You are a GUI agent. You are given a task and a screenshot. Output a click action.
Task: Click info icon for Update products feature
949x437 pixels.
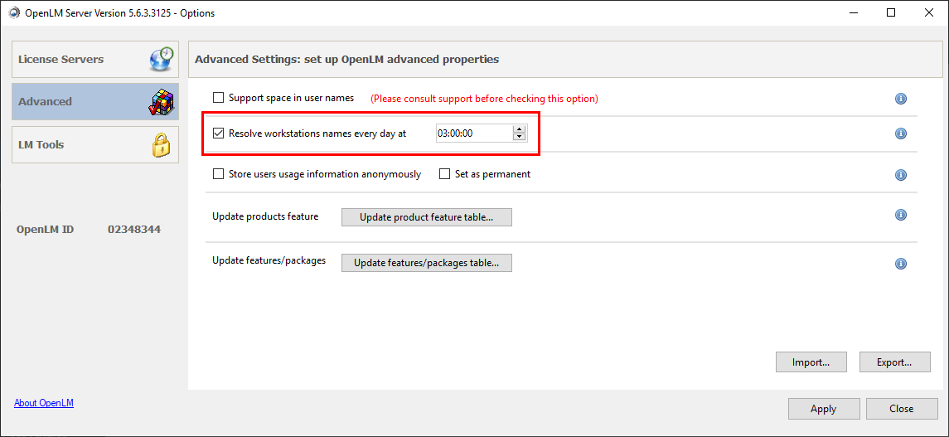click(x=901, y=215)
